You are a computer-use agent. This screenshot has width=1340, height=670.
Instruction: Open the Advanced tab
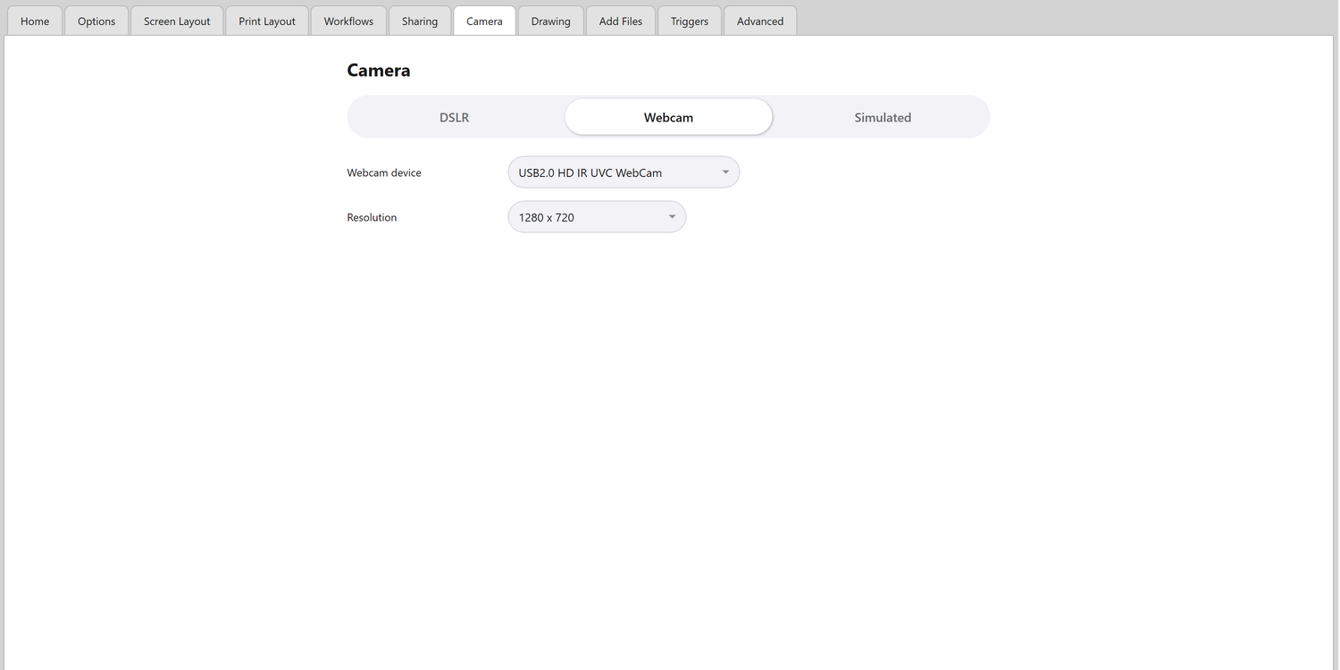coord(760,21)
